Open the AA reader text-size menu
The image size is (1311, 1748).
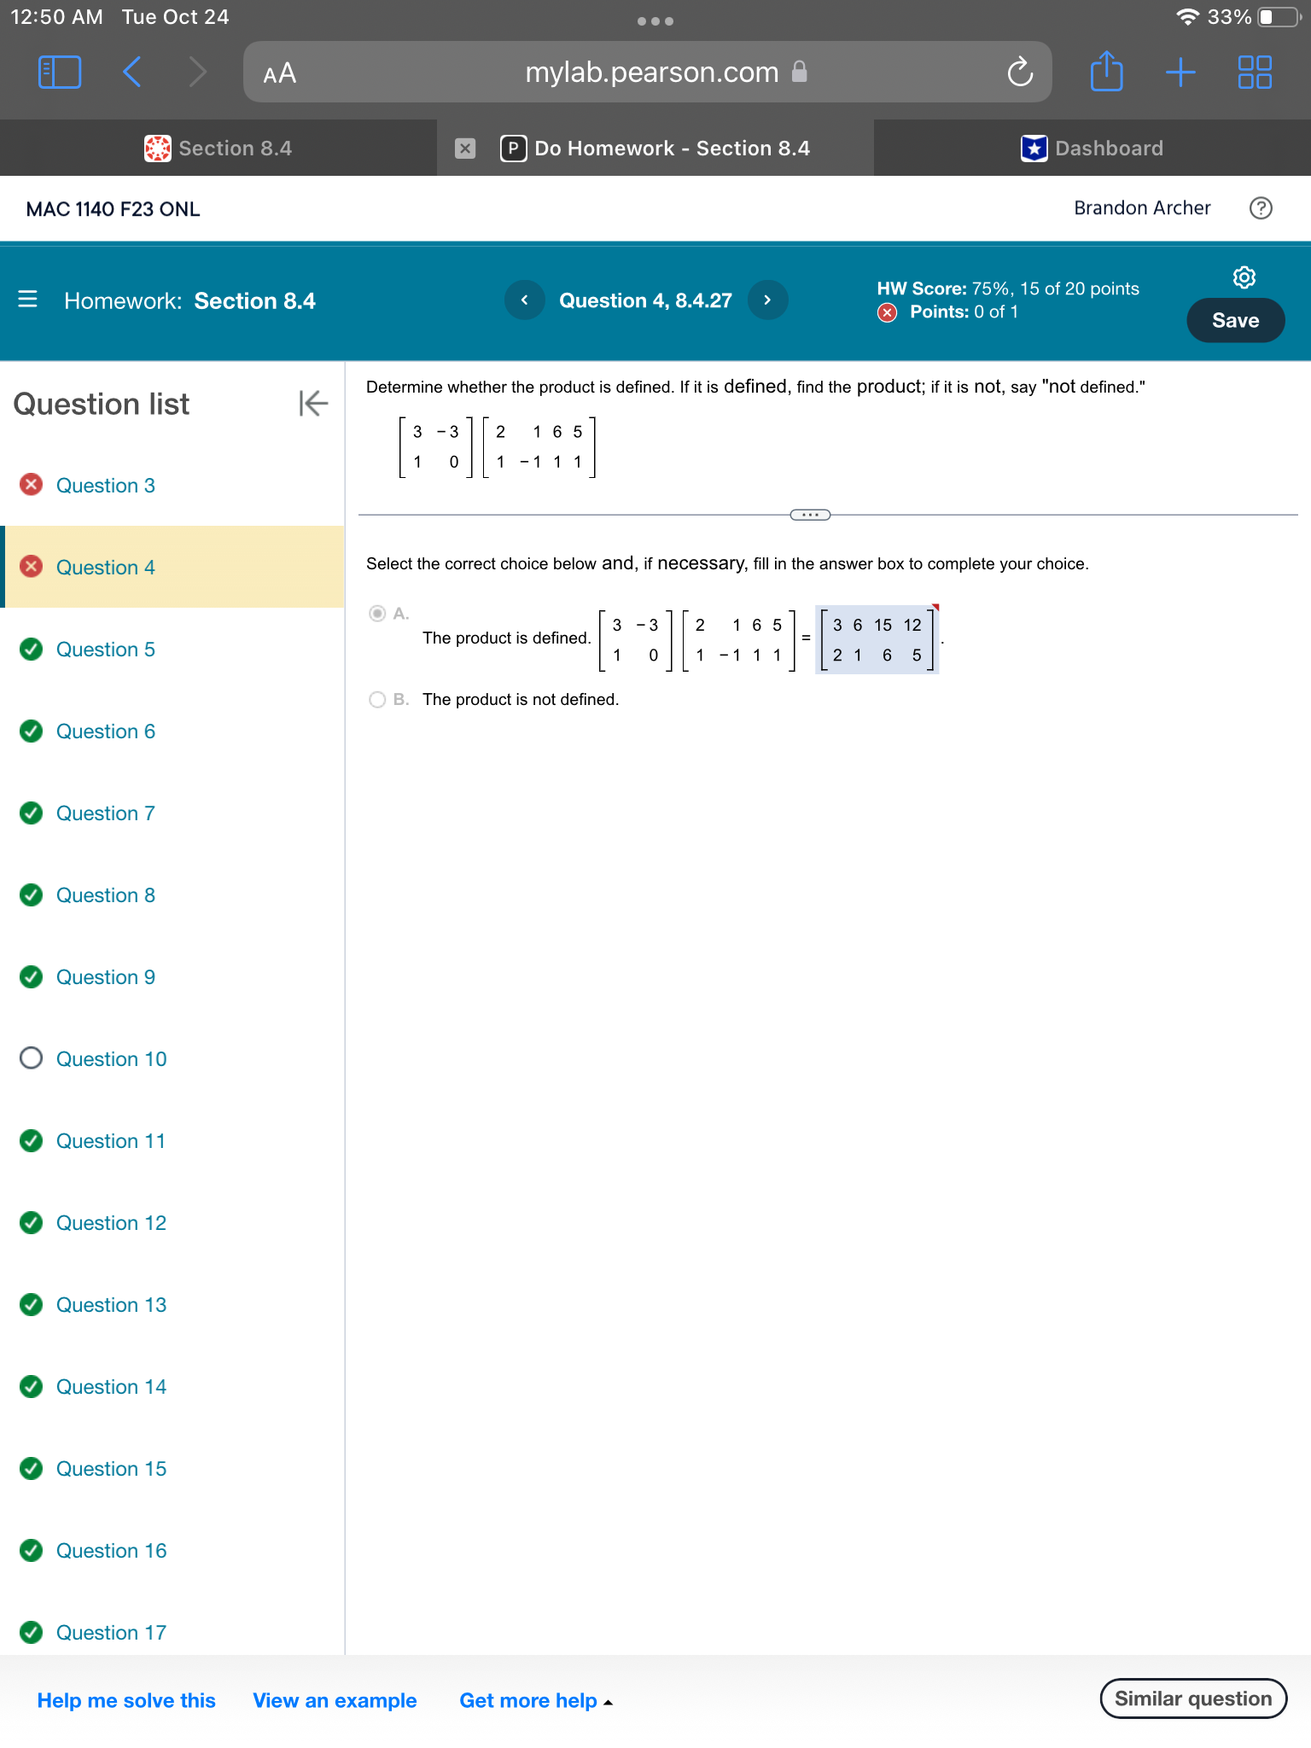tap(280, 73)
